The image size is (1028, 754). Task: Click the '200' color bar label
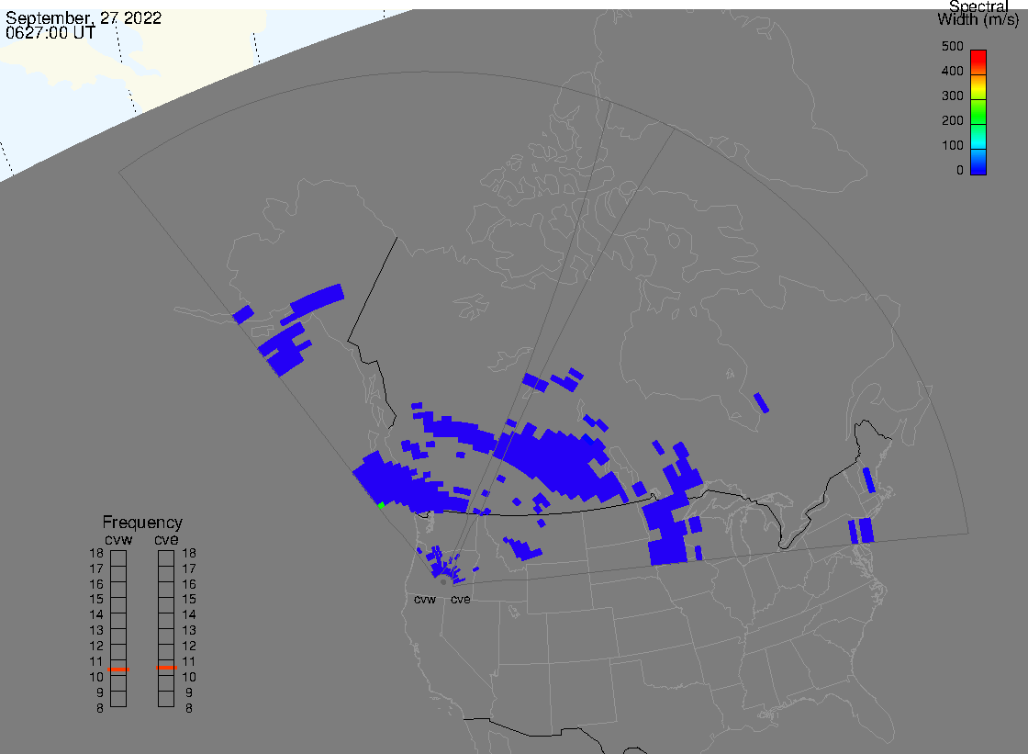tap(953, 120)
